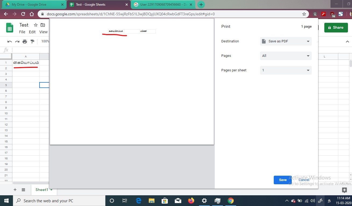Click the browser Home icon

pyautogui.click(x=32, y=14)
